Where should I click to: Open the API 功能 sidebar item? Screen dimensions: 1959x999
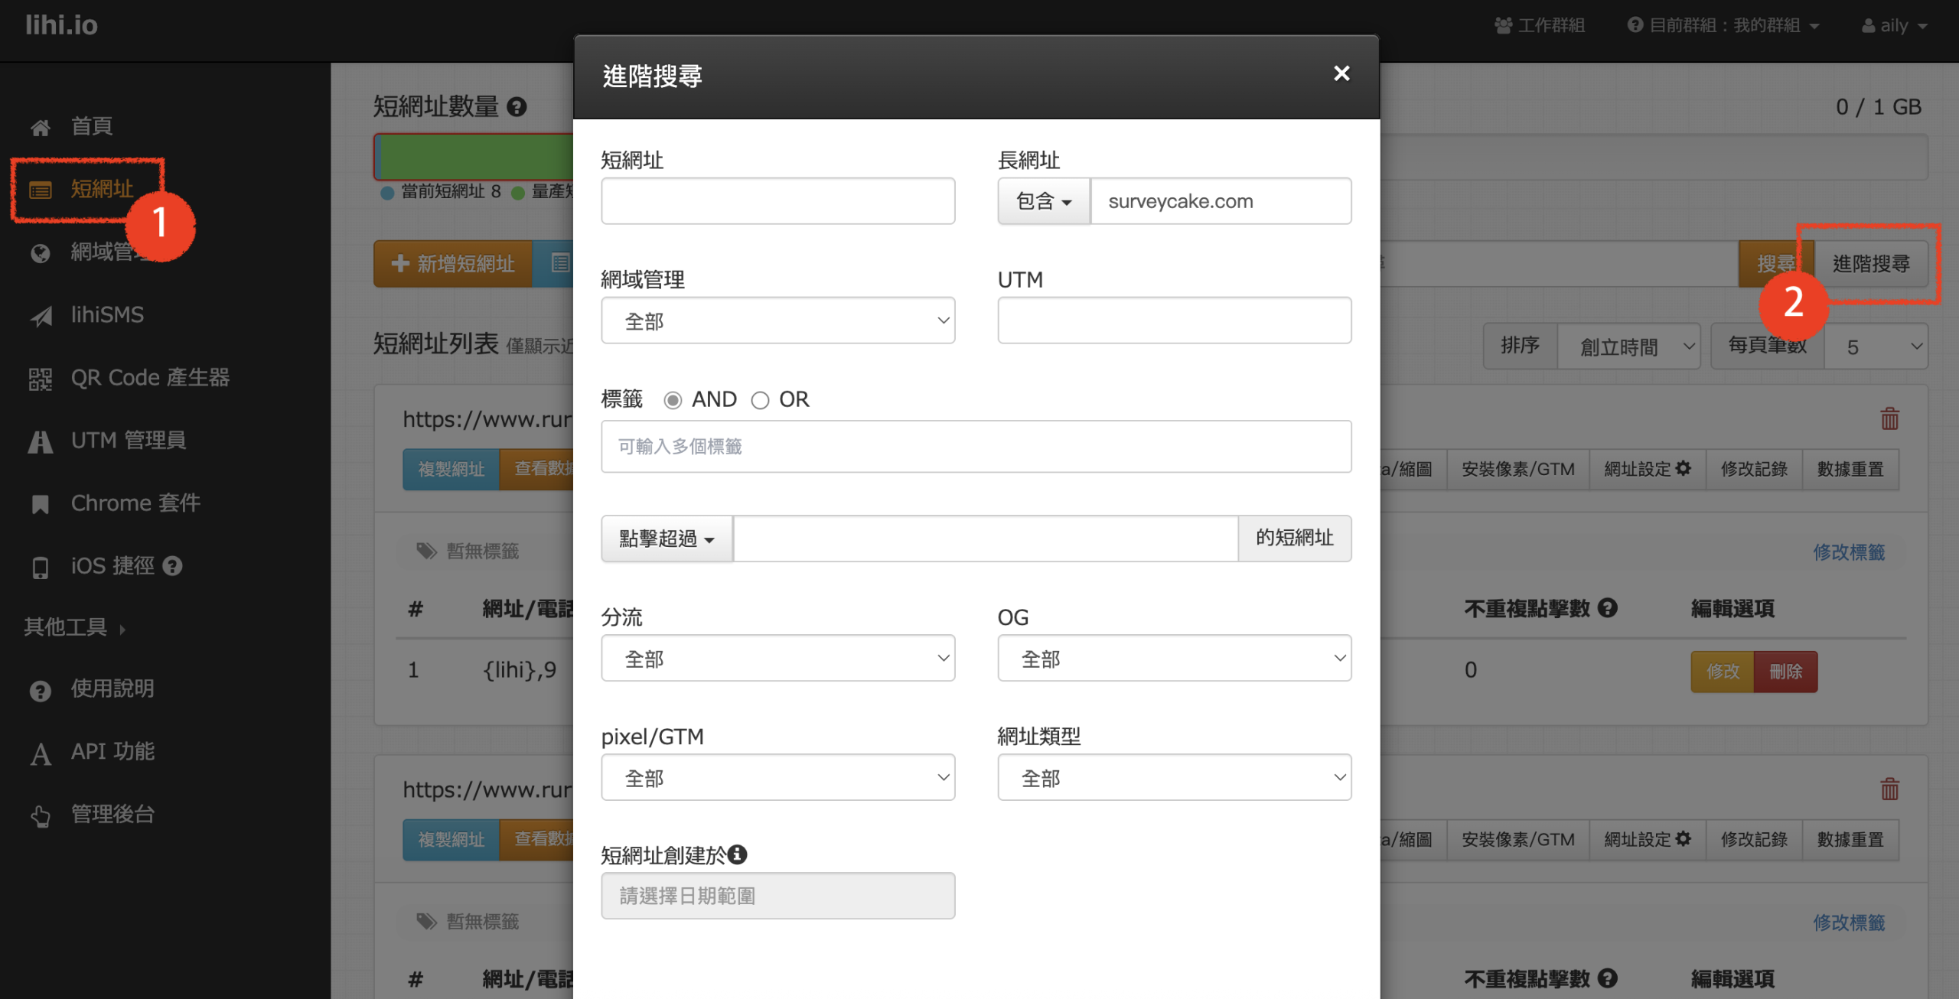[112, 752]
